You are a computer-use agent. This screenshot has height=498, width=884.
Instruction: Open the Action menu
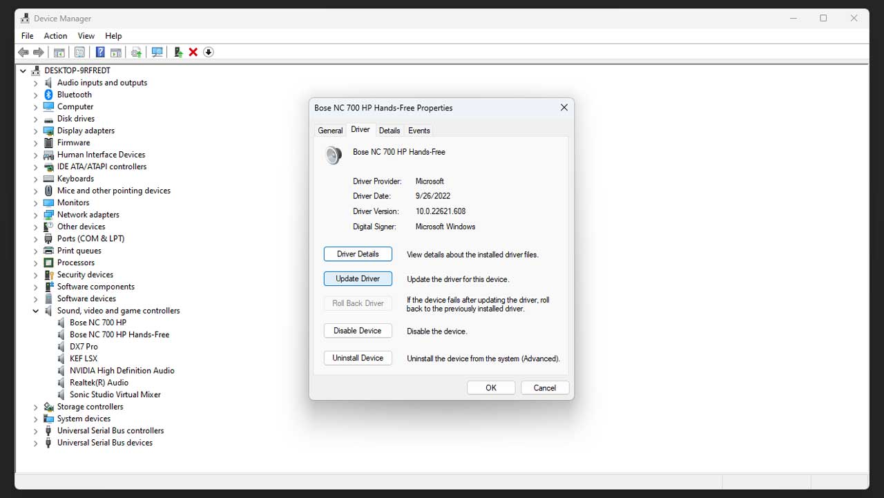[56, 36]
